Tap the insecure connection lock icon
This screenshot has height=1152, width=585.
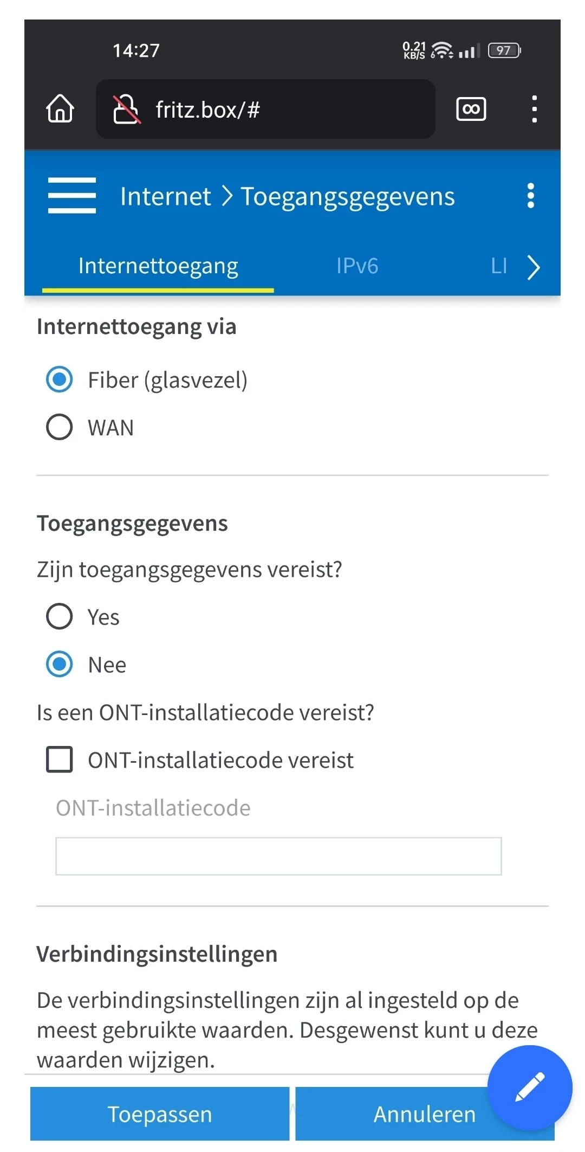pyautogui.click(x=126, y=110)
